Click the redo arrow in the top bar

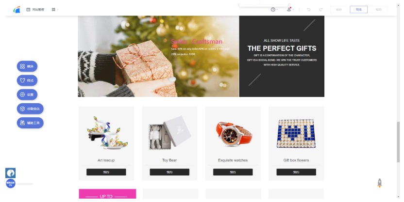[x=321, y=10]
